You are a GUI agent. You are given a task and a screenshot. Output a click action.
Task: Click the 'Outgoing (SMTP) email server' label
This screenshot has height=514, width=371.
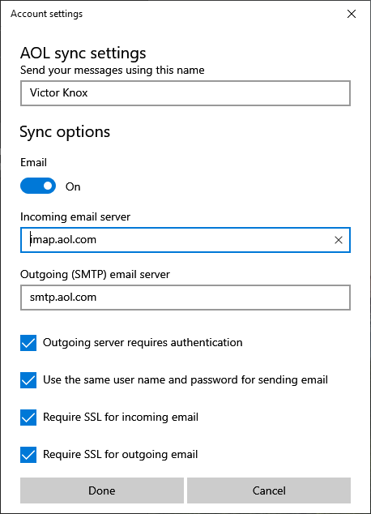click(95, 274)
